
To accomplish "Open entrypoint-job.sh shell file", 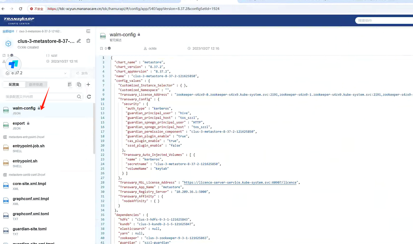I will click(x=29, y=146).
